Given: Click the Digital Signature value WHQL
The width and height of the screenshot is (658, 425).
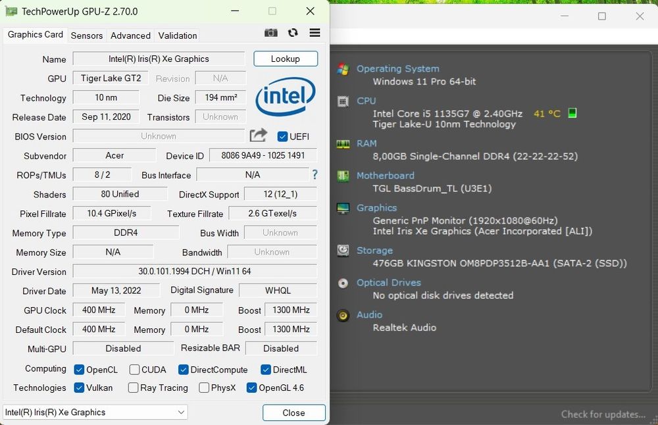Looking at the screenshot, I should [x=278, y=290].
